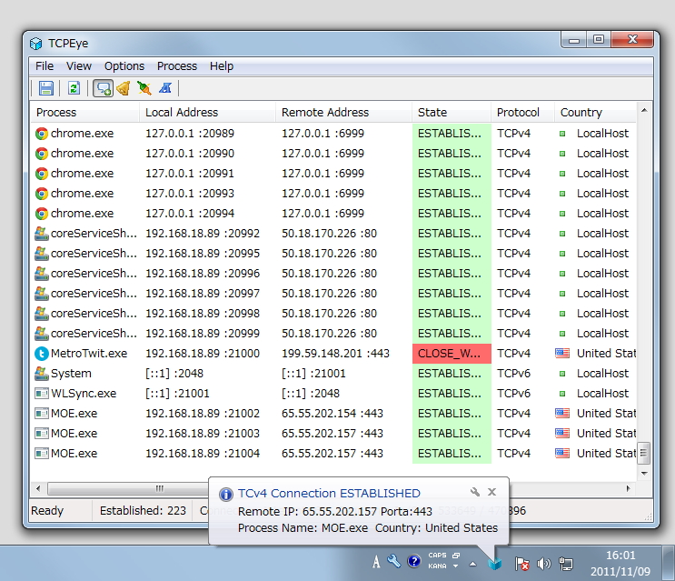This screenshot has width=675, height=581.
Task: Click the MetroTwit.exe process icon
Action: [x=41, y=354]
